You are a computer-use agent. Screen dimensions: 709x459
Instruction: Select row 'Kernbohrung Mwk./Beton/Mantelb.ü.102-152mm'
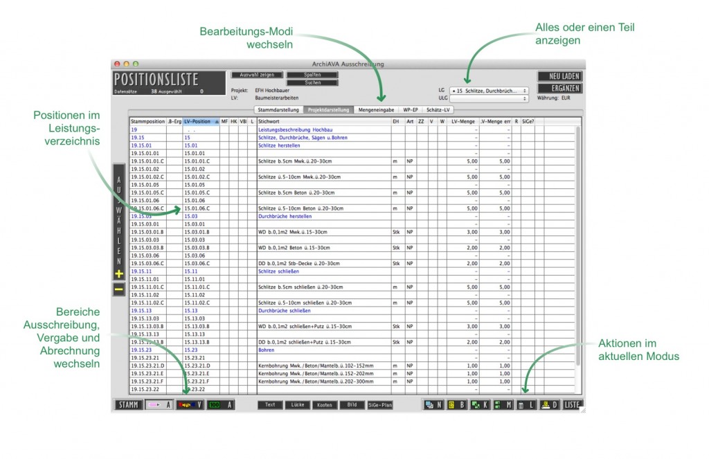coord(352,366)
